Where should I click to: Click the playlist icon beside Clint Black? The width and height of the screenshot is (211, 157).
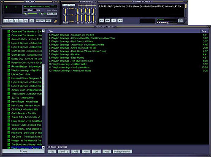[x=9, y=109]
